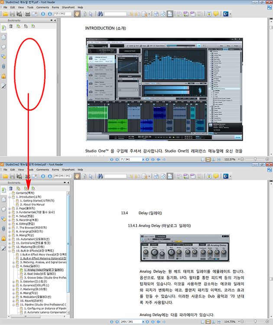Open the '1. Getting Started' bookmark

point(37,201)
